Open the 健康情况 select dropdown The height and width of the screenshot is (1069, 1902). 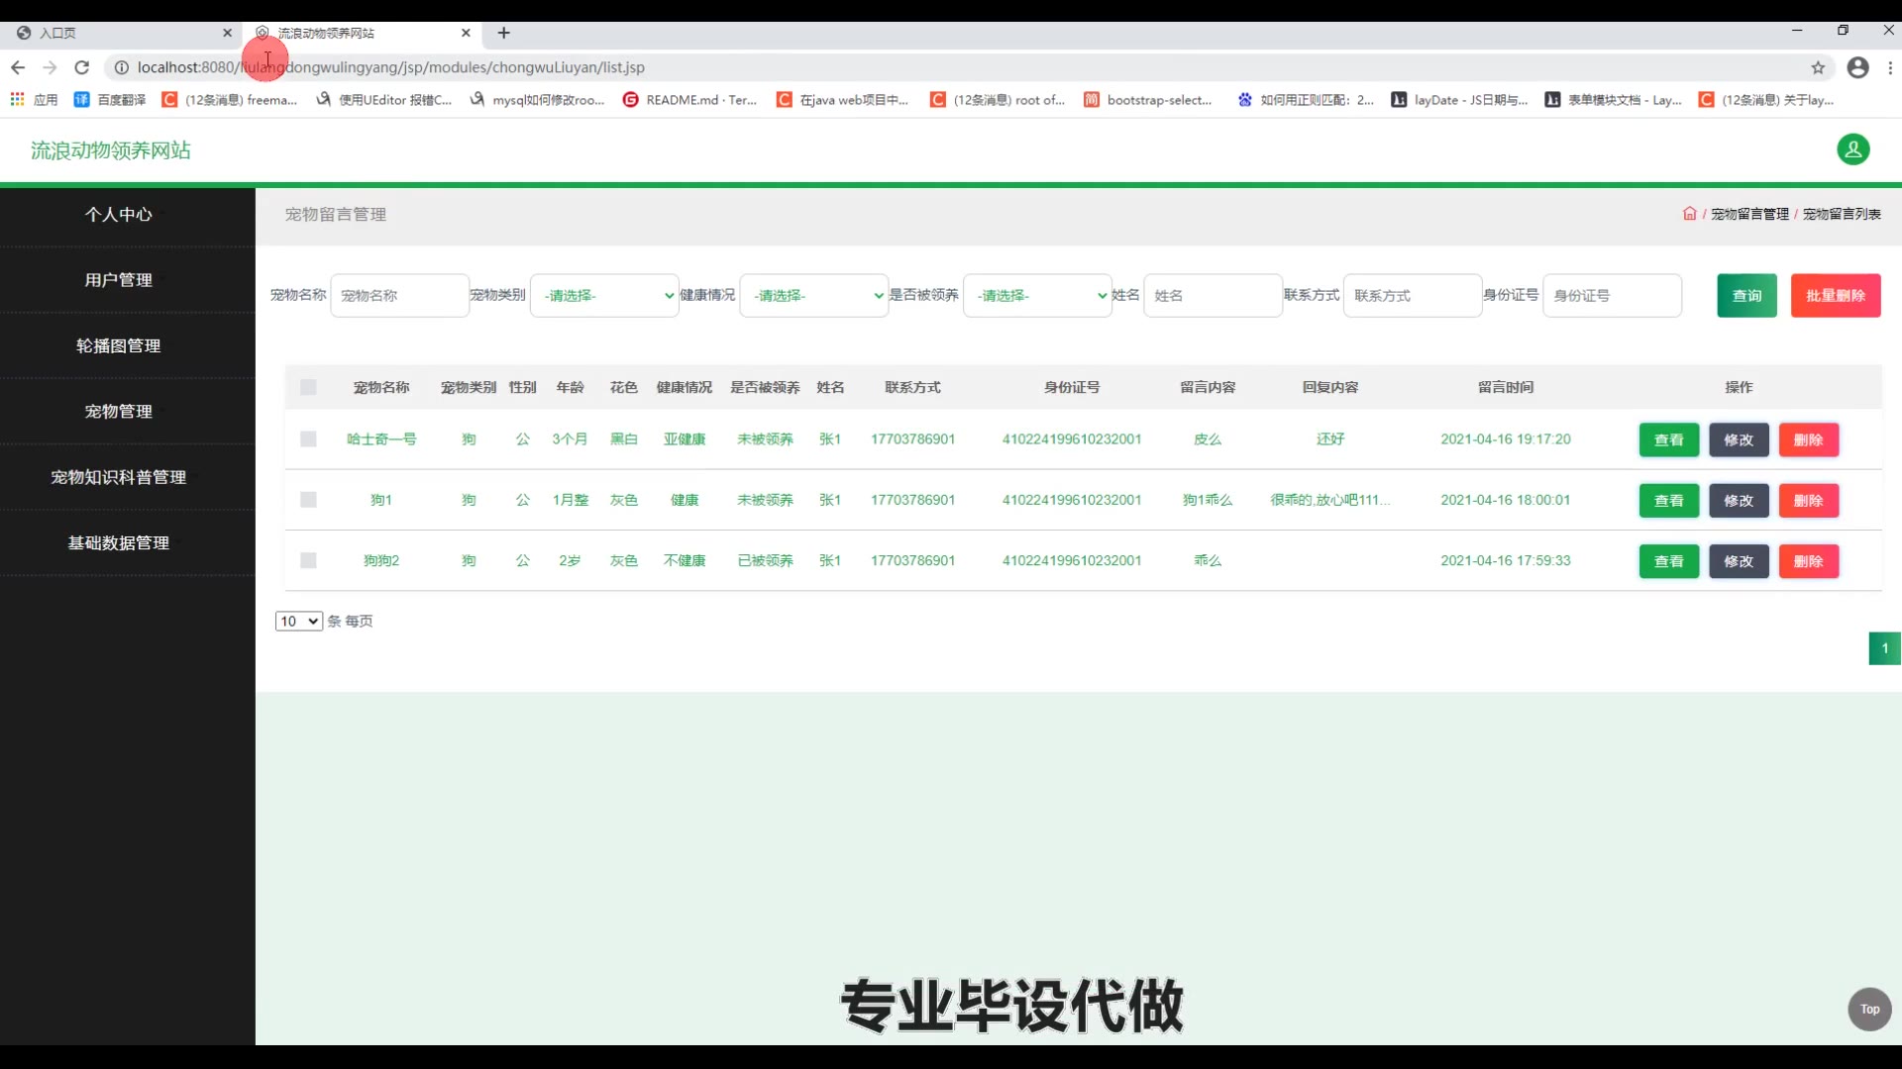(813, 295)
